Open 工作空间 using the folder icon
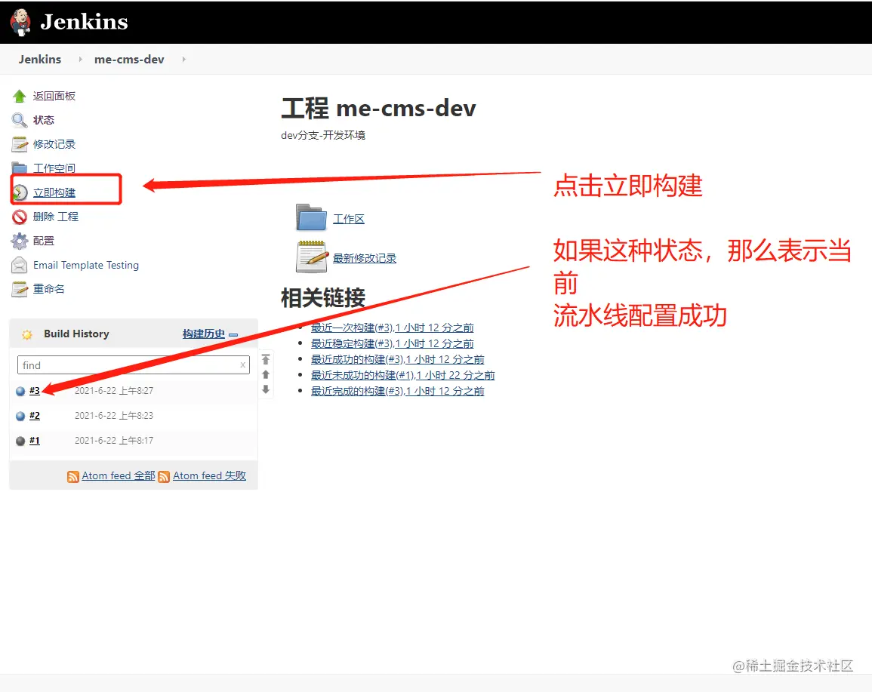Image resolution: width=872 pixels, height=692 pixels. [x=19, y=168]
